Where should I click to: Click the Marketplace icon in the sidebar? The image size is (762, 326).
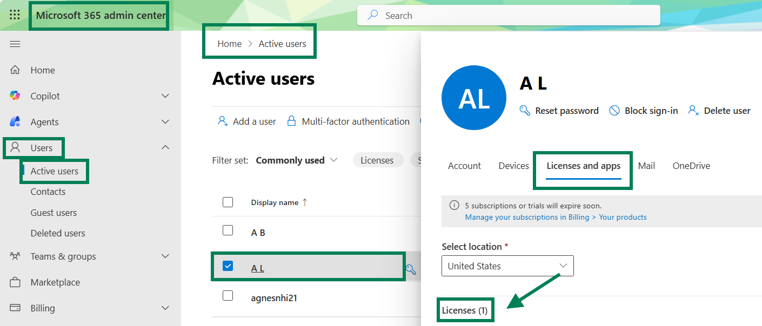[16, 282]
